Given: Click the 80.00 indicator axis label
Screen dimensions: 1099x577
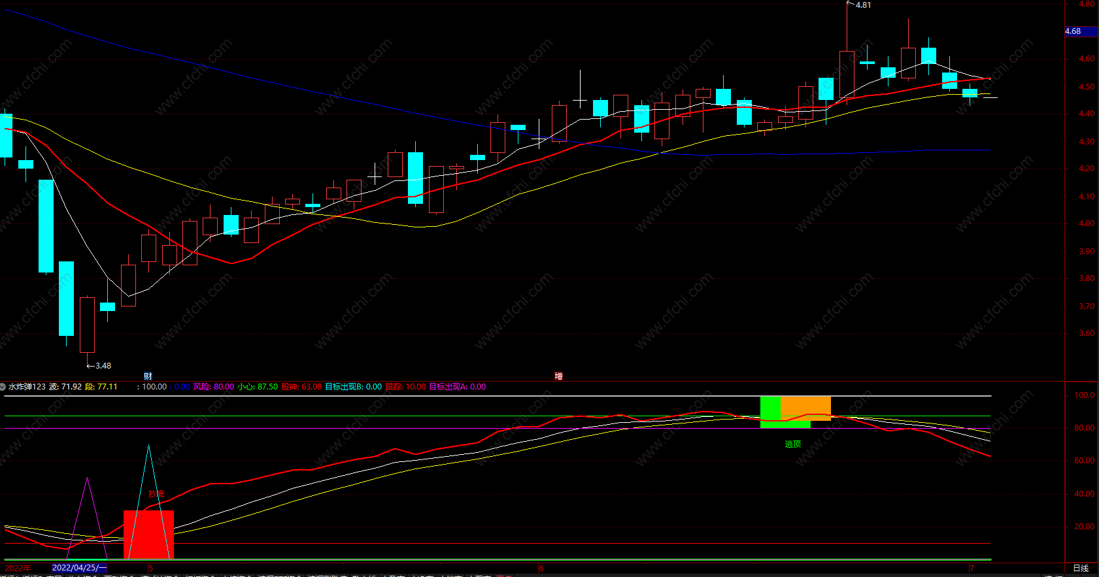Looking at the screenshot, I should (x=1085, y=428).
